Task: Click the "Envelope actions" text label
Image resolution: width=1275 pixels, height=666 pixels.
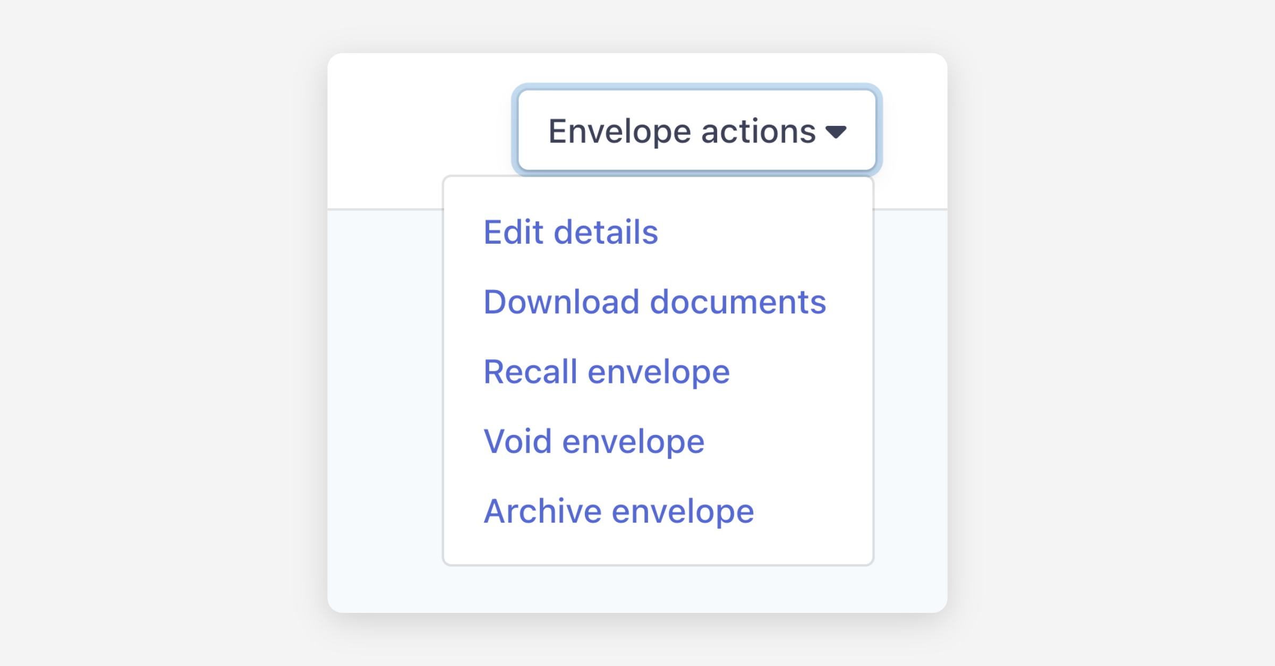Action: coord(682,131)
